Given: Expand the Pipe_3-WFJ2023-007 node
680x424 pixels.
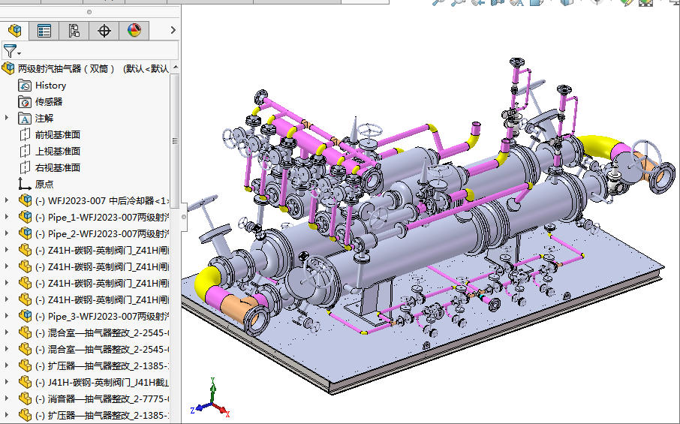Looking at the screenshot, I should [x=7, y=316].
